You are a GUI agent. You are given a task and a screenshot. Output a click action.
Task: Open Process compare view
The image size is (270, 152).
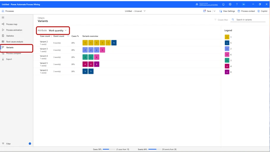point(14,53)
